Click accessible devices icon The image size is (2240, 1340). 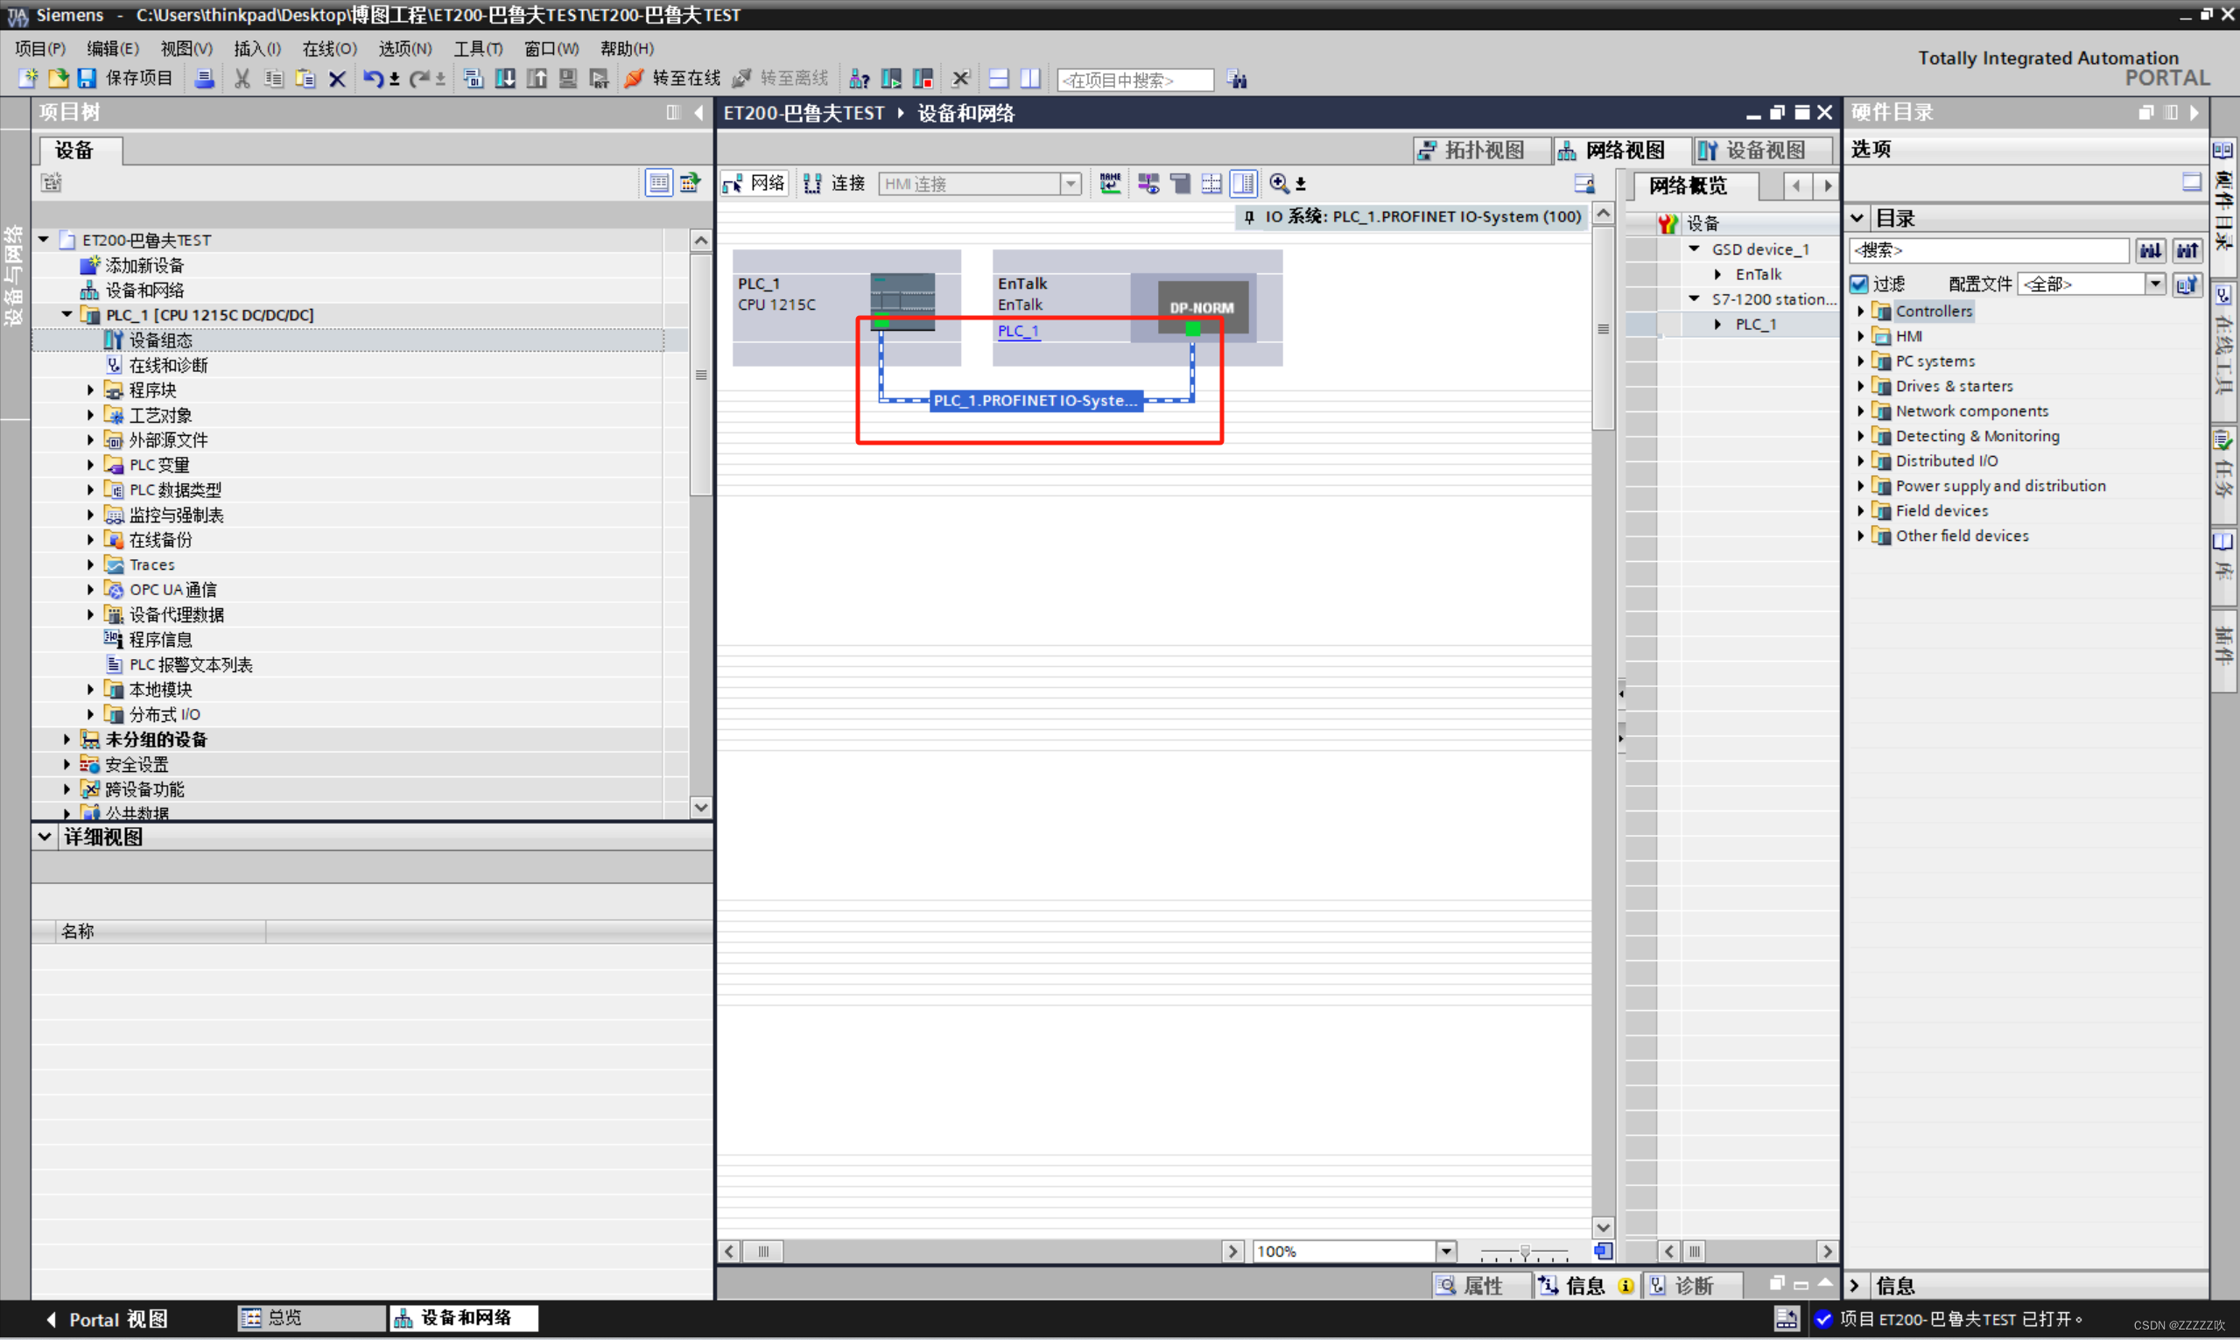[x=859, y=80]
